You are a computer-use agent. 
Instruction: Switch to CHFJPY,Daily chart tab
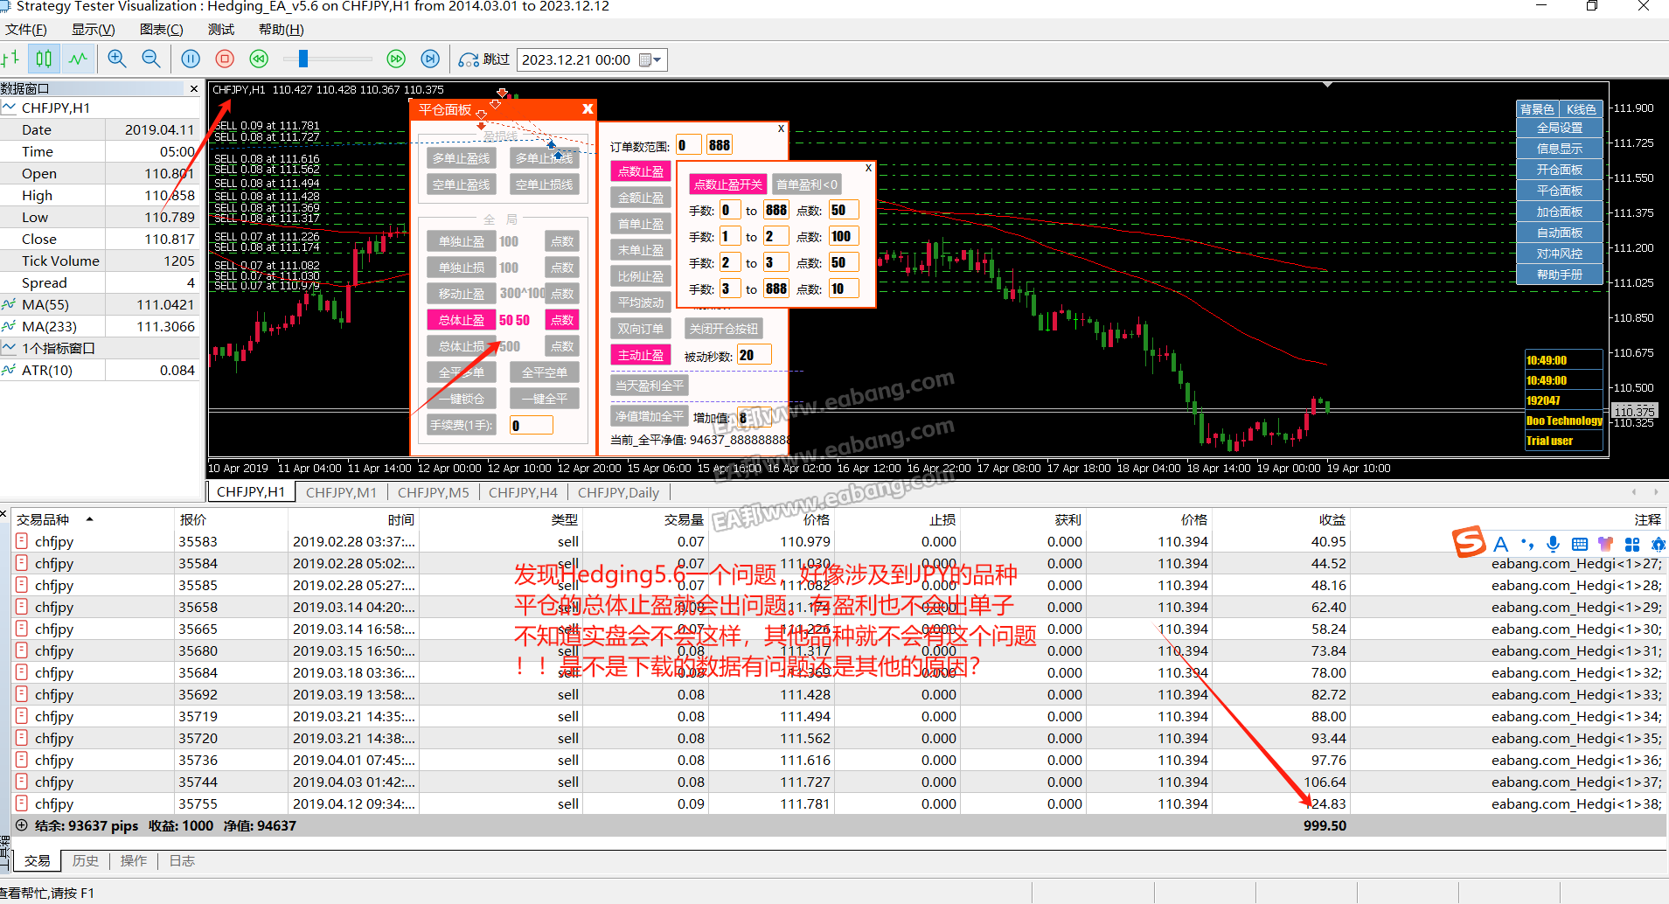click(x=618, y=492)
